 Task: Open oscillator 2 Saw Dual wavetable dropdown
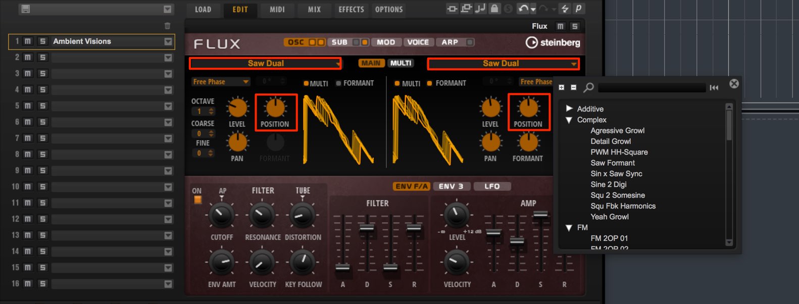(503, 63)
